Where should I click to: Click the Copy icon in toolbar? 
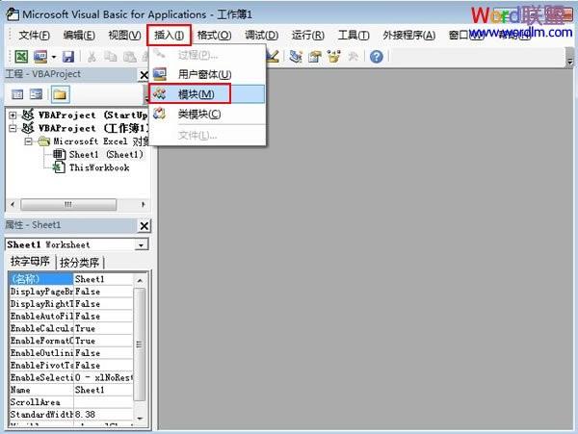pos(110,57)
